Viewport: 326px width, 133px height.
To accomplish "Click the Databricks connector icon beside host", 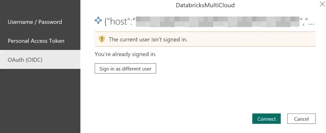I will (x=98, y=20).
